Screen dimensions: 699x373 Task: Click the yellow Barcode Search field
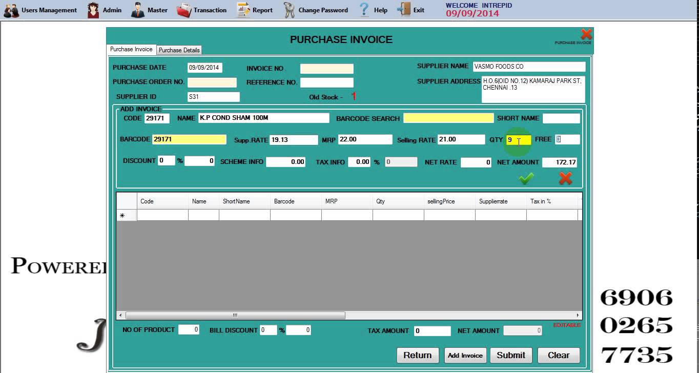tap(448, 118)
